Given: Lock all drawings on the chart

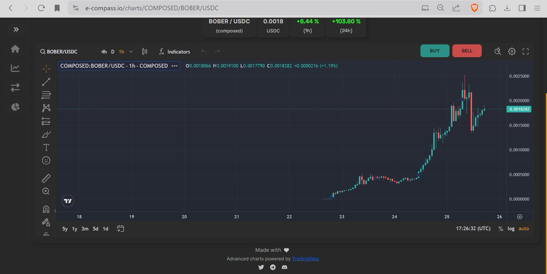Looking at the screenshot, I should [x=46, y=223].
